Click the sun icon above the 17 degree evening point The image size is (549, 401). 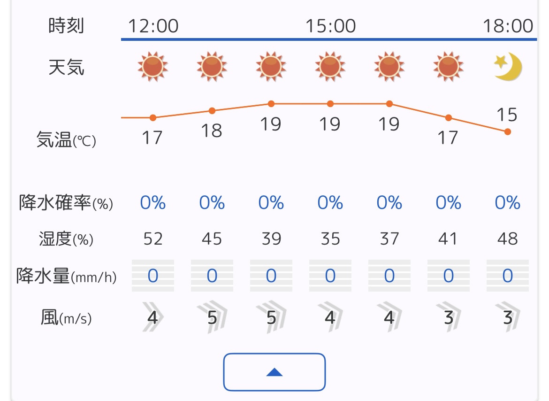pos(449,67)
